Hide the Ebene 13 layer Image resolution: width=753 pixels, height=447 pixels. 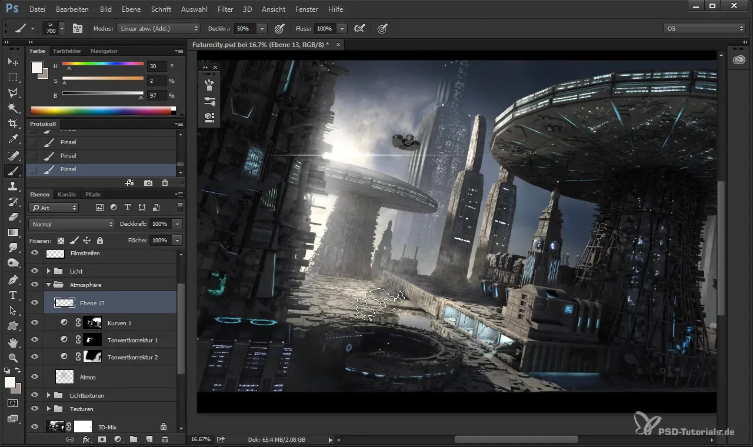(x=35, y=303)
